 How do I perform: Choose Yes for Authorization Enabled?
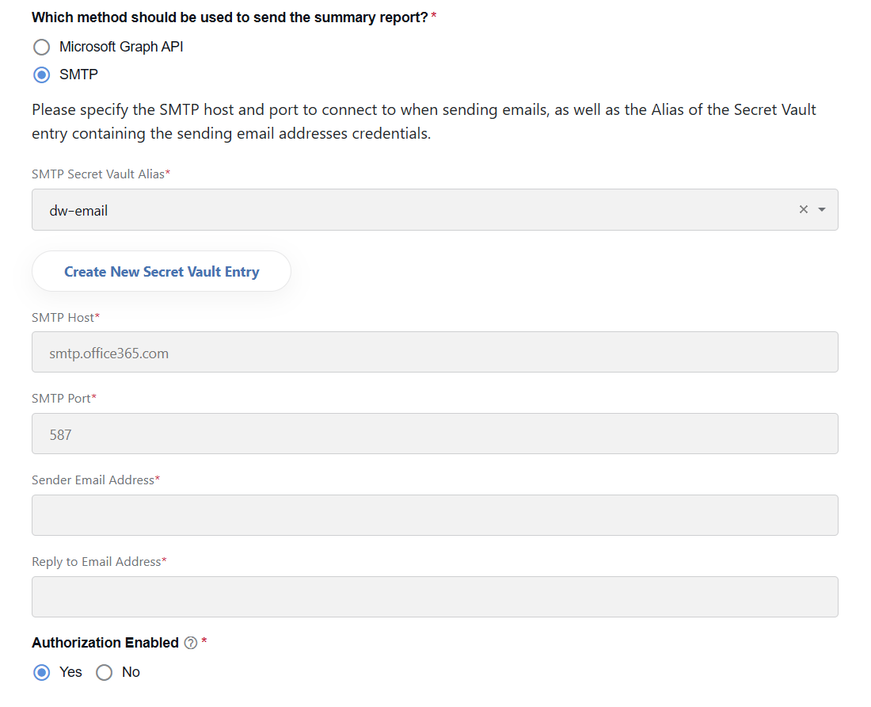click(x=42, y=673)
